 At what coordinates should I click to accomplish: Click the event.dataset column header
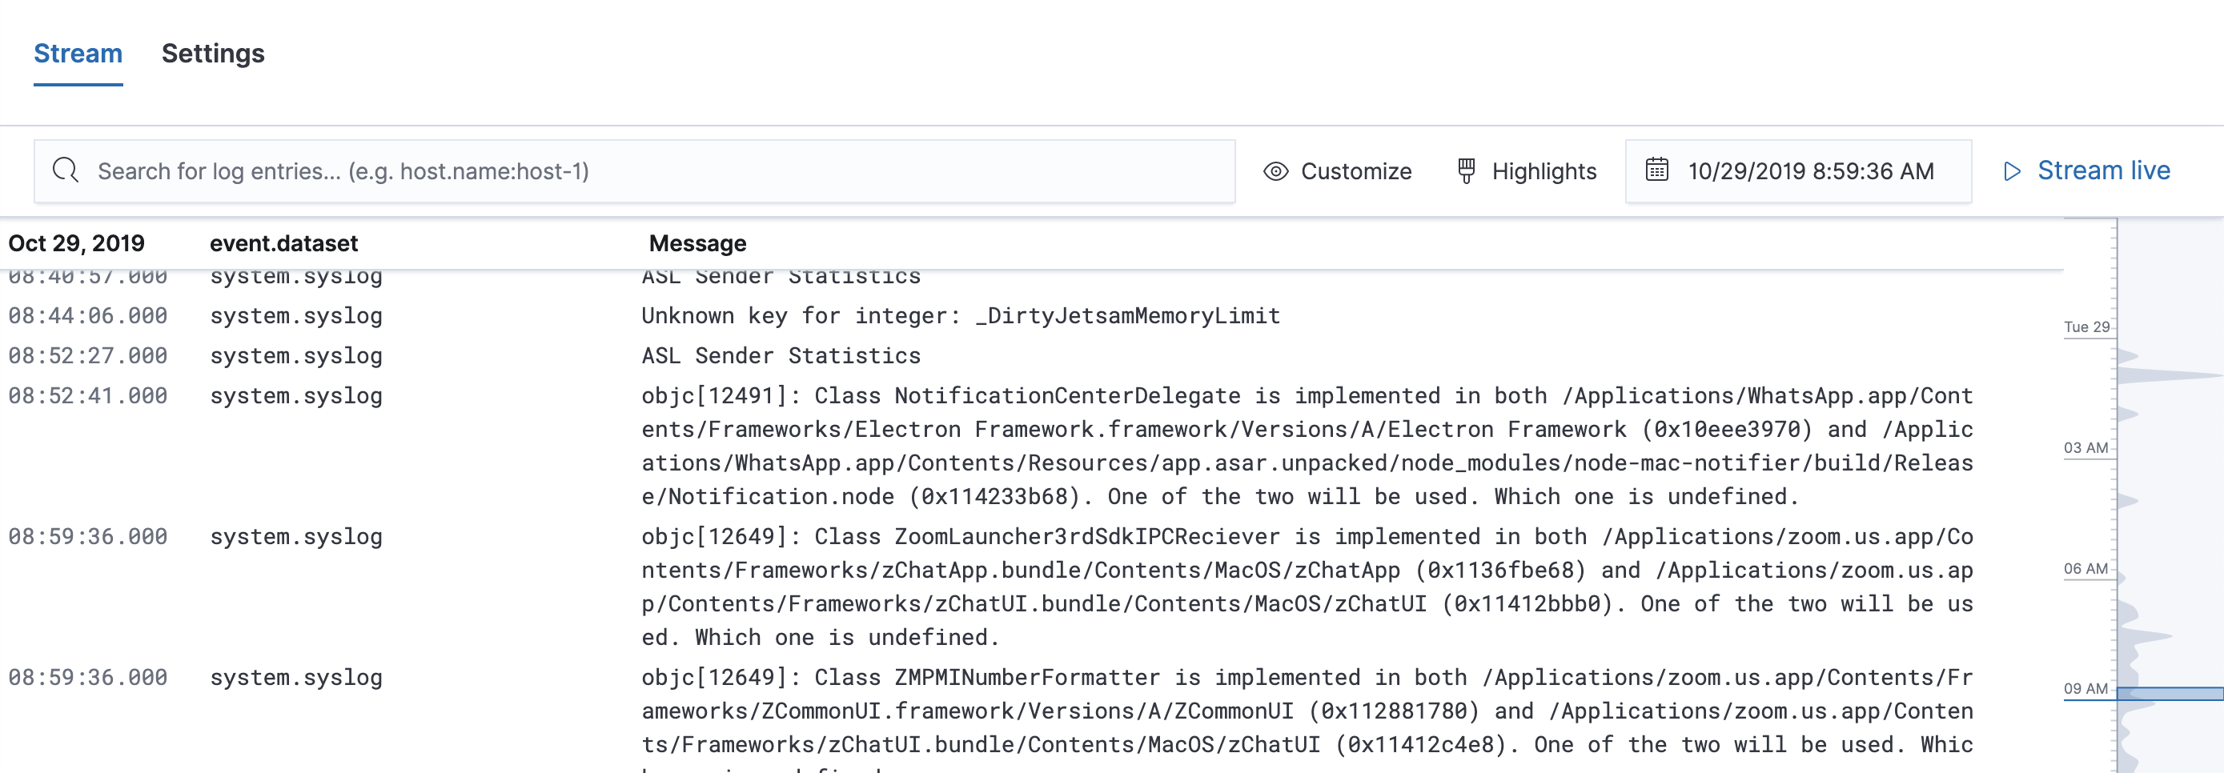pos(283,243)
